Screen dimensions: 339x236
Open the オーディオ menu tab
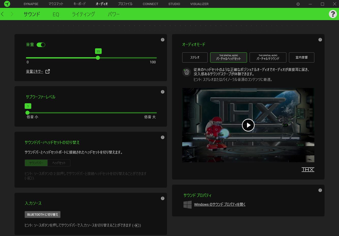102,4
